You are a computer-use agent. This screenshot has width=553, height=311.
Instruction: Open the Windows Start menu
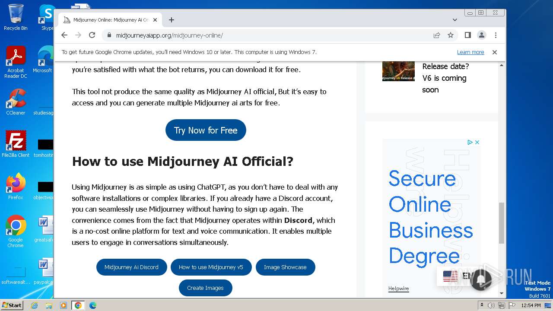[12, 305]
